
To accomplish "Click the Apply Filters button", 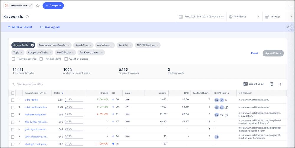I will coord(273,53).
